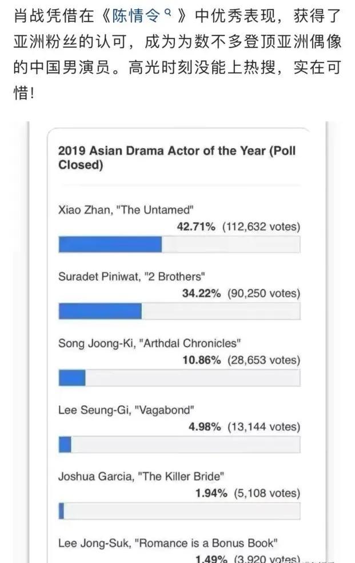Tap the search icon after 陈情令
The height and width of the screenshot is (563, 355).
[167, 13]
